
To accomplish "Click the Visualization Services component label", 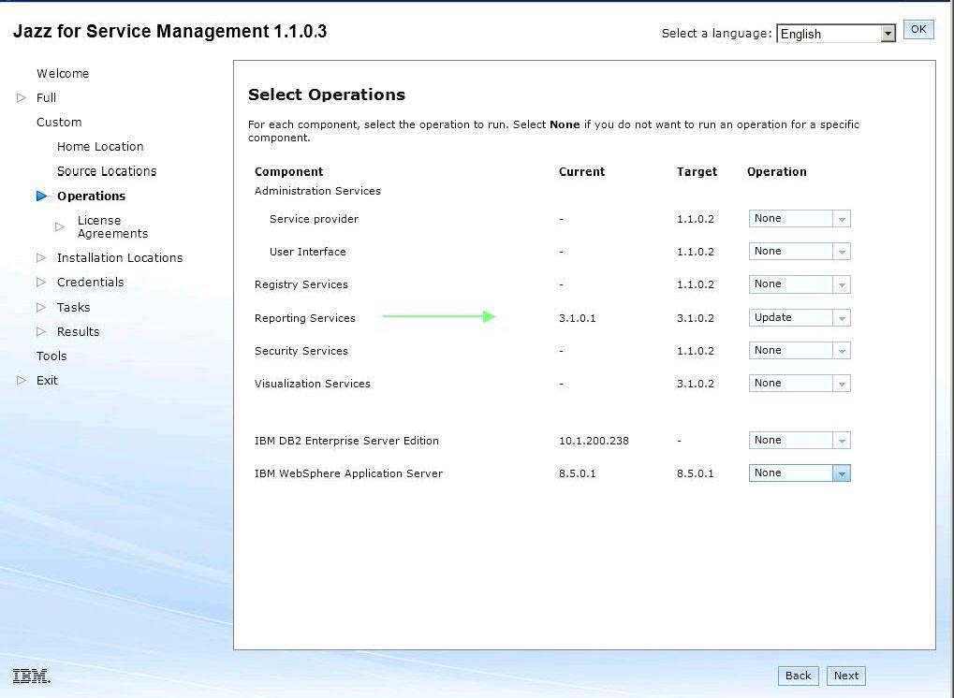I will pos(313,384).
